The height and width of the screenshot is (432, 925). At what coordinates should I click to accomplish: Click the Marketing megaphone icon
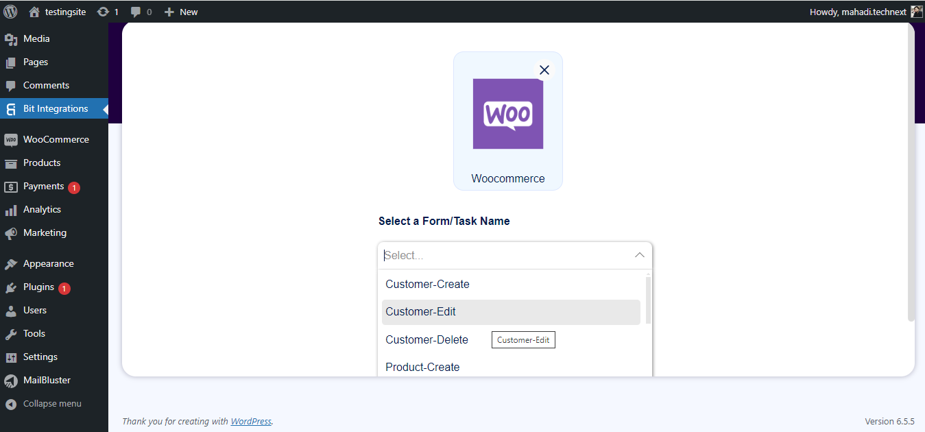10,233
